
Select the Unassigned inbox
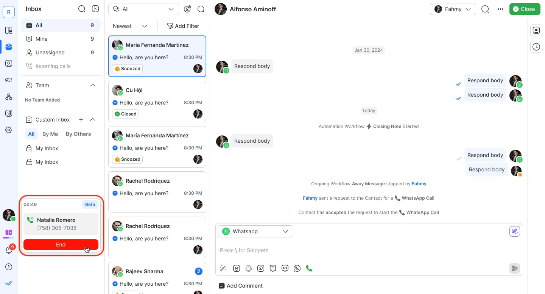50,52
